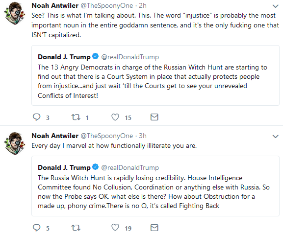Image resolution: width=283 pixels, height=235 pixels.
Task: Open Noah Antwiler profile name in first tweet
Action: click(55, 5)
